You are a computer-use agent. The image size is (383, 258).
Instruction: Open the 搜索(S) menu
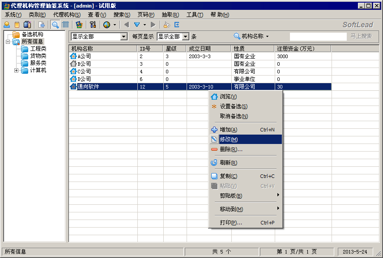pos(122,15)
